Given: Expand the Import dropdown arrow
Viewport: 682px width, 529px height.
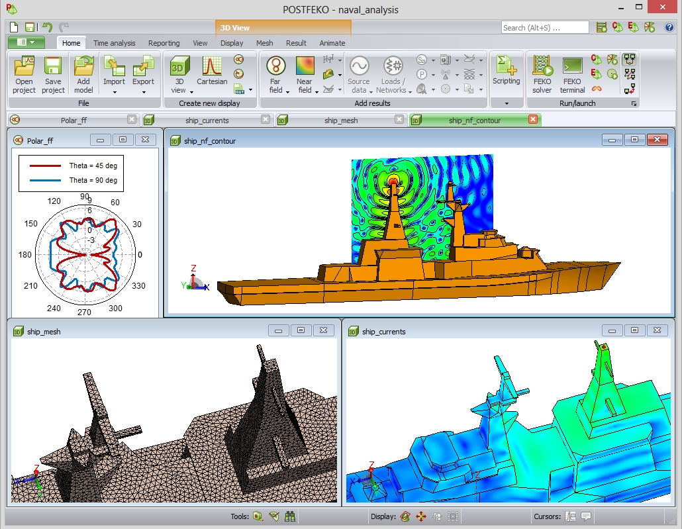Looking at the screenshot, I should [x=115, y=92].
